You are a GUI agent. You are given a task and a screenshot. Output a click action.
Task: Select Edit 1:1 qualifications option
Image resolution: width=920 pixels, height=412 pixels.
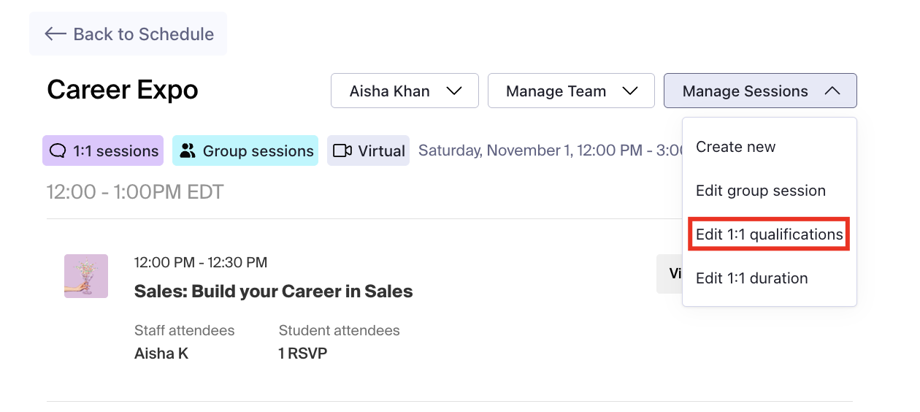click(x=769, y=234)
